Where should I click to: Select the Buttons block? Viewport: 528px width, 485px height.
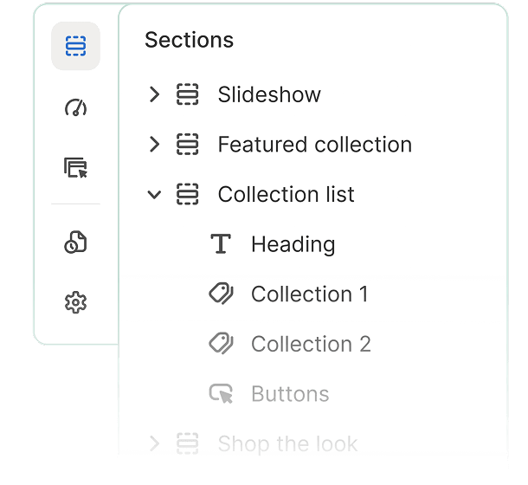click(290, 394)
